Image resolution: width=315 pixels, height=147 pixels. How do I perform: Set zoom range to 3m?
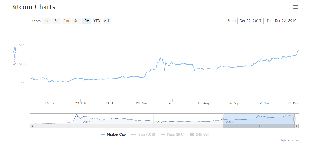pyautogui.click(x=76, y=21)
